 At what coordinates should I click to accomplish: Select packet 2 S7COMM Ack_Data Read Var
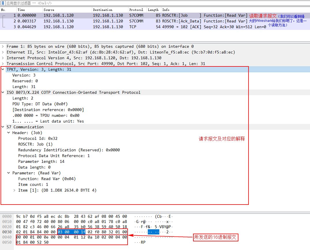coord(155,21)
